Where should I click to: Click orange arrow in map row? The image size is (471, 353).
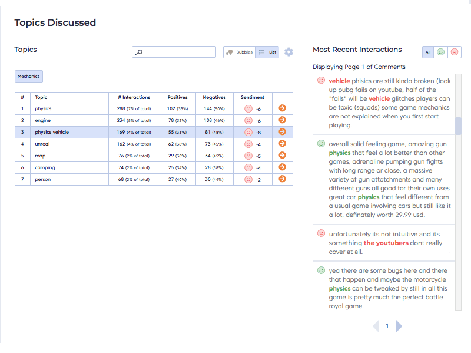click(282, 156)
